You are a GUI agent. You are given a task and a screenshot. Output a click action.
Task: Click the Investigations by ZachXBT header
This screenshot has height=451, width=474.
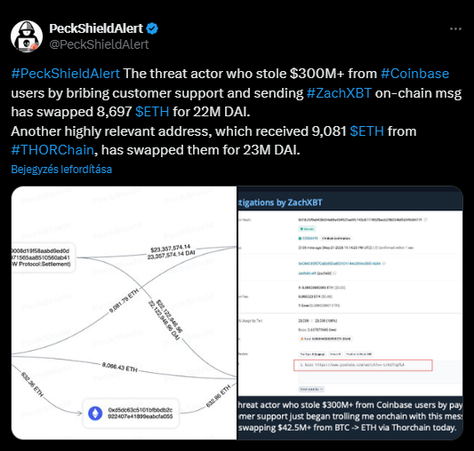coord(280,202)
